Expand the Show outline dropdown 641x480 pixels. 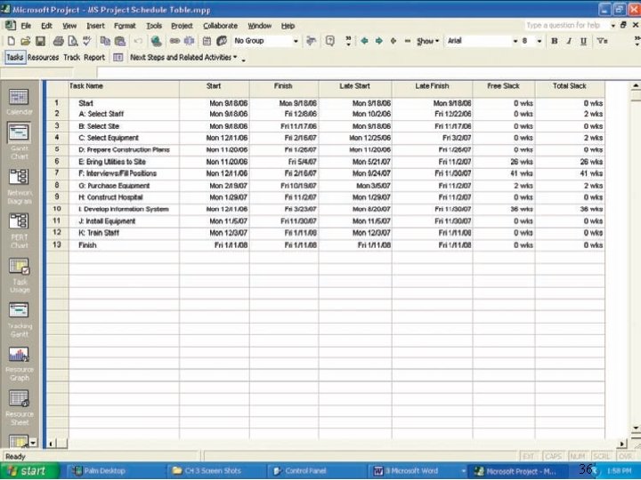[x=427, y=41]
